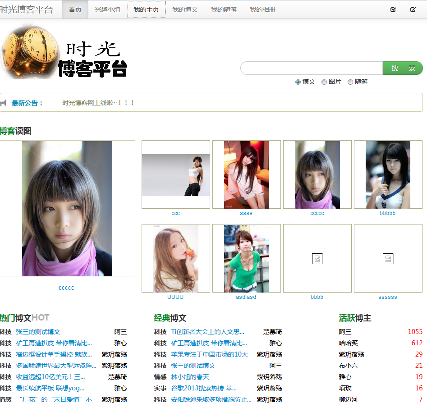Click the score 612 next to 哈哈笑

pyautogui.click(x=417, y=343)
